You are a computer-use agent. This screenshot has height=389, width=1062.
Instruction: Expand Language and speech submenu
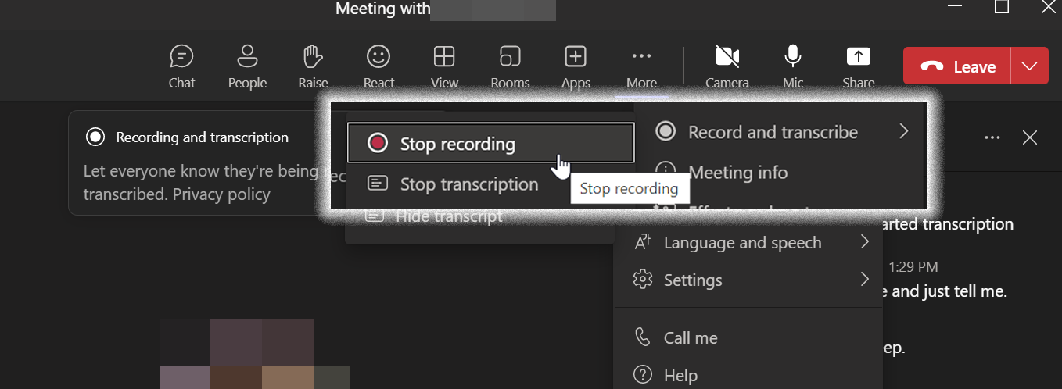749,243
